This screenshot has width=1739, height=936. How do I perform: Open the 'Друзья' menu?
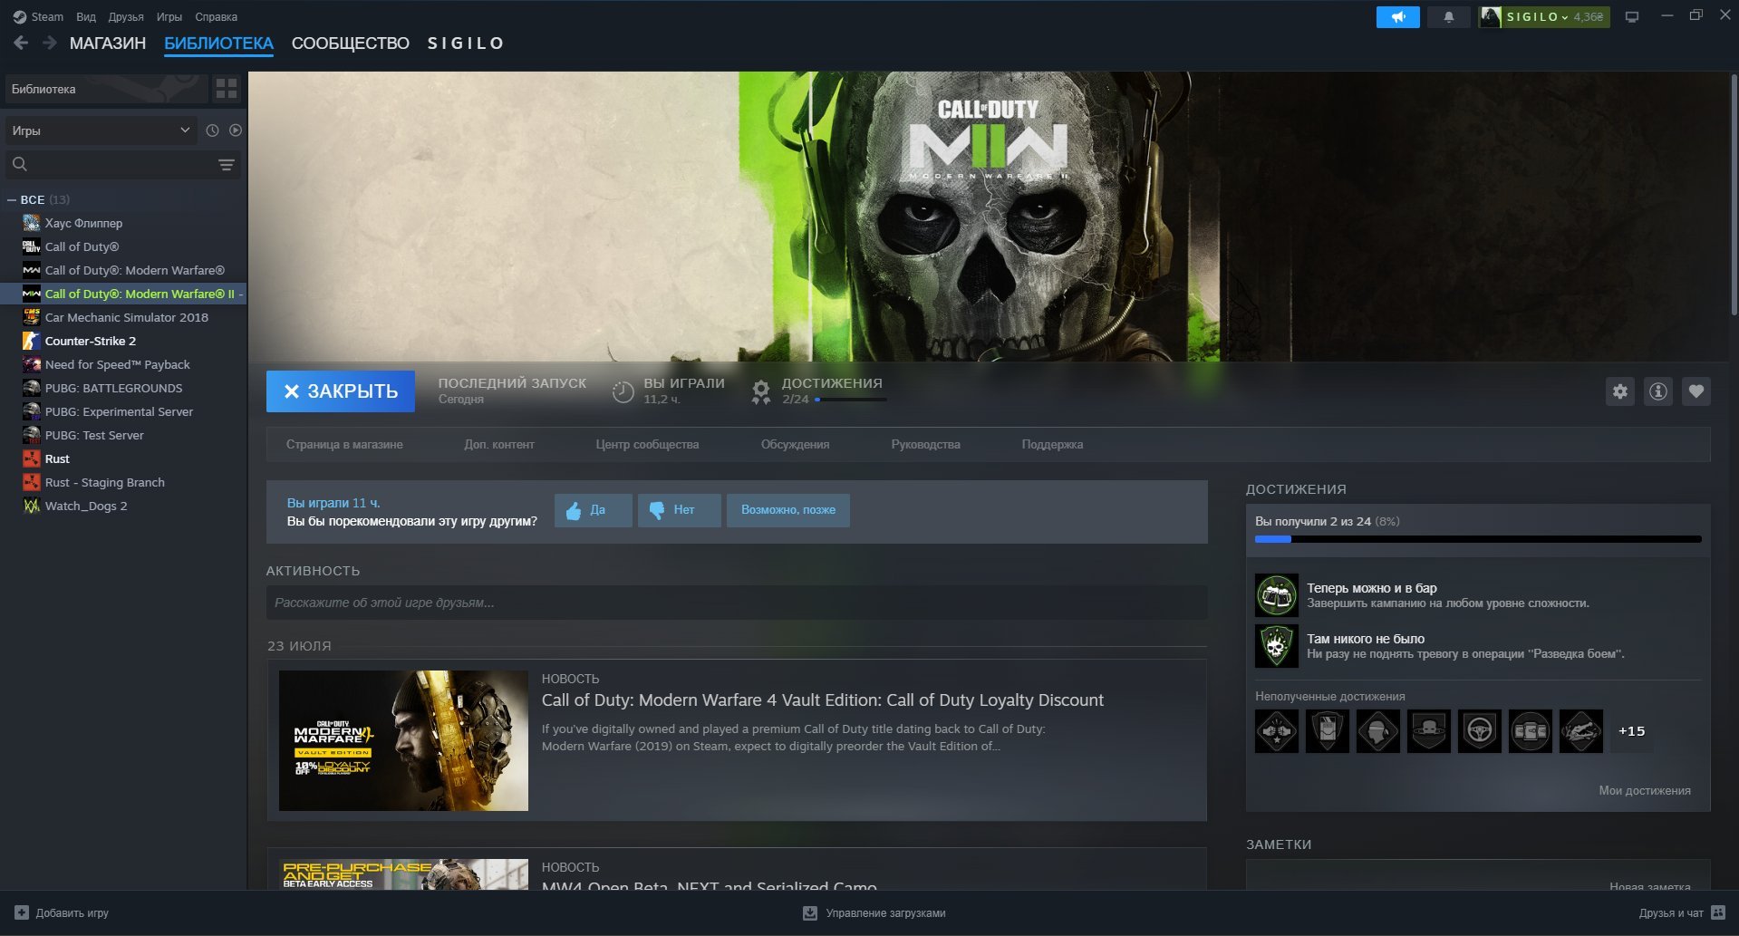126,16
